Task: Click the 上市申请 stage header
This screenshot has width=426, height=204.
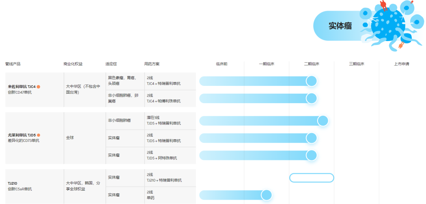Action: pos(402,64)
